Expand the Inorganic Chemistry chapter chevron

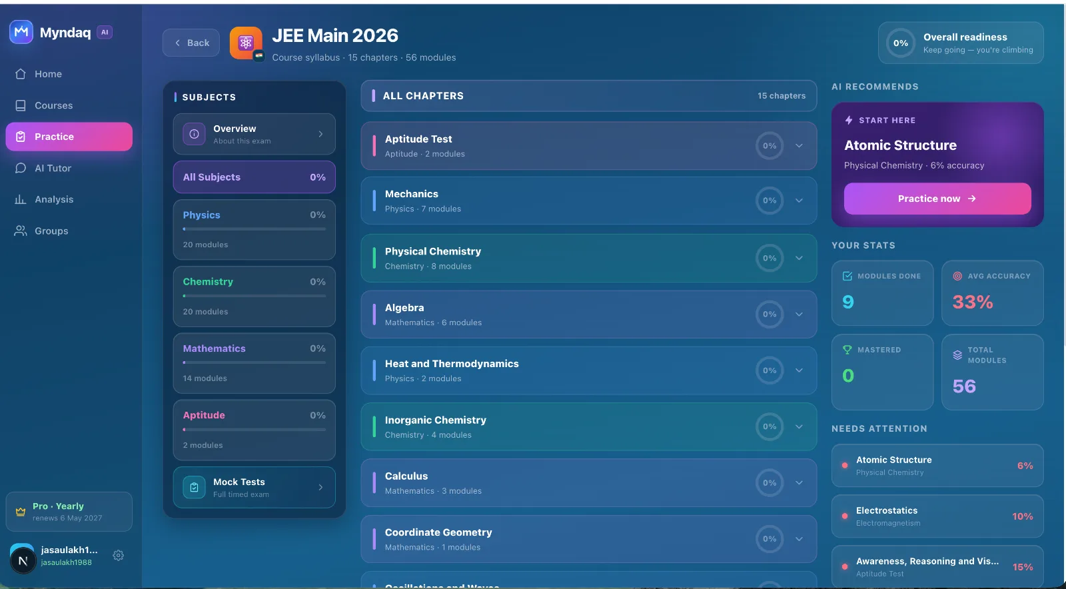pyautogui.click(x=799, y=426)
